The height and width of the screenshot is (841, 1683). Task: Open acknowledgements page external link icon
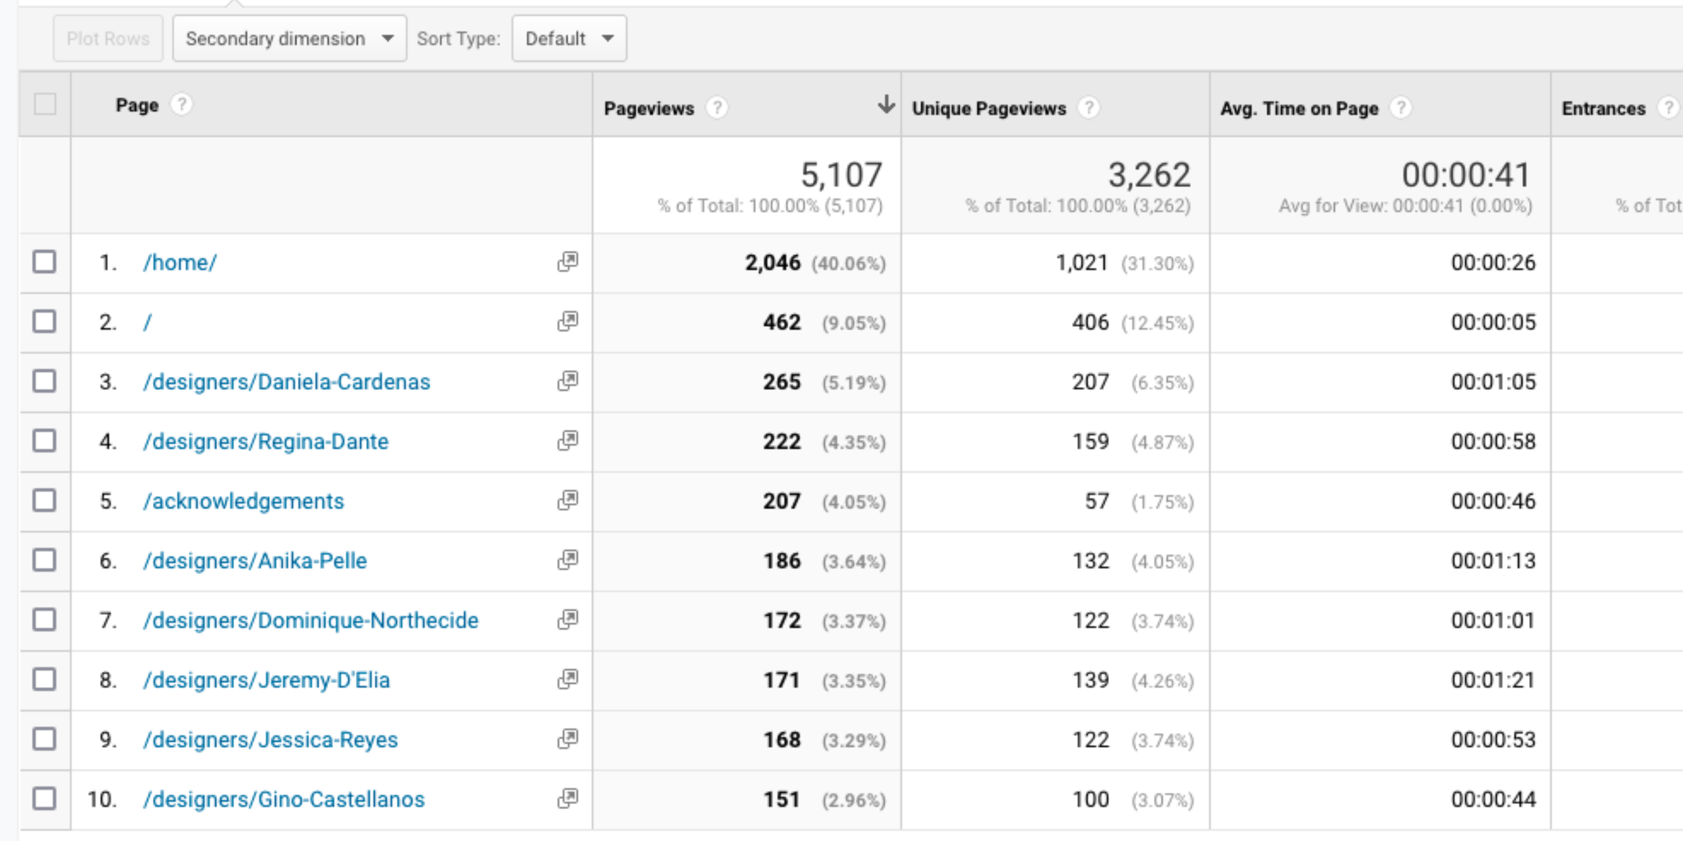point(567,501)
